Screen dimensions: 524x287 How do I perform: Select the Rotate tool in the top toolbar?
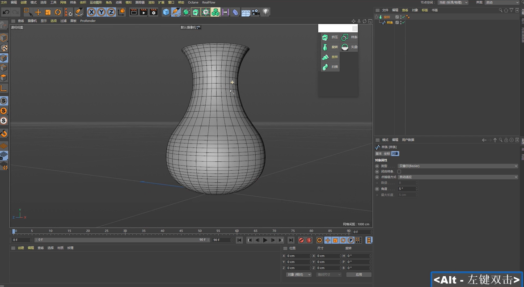click(58, 12)
